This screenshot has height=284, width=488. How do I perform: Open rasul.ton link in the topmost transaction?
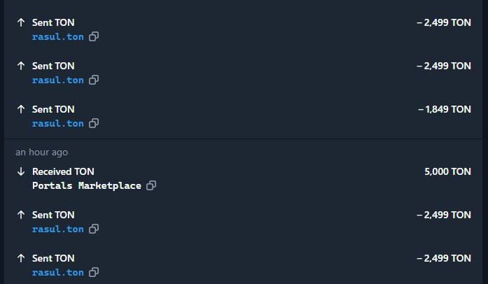pyautogui.click(x=57, y=37)
